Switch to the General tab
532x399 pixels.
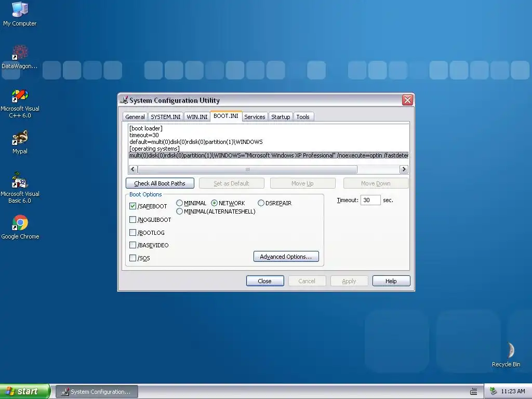coord(135,117)
